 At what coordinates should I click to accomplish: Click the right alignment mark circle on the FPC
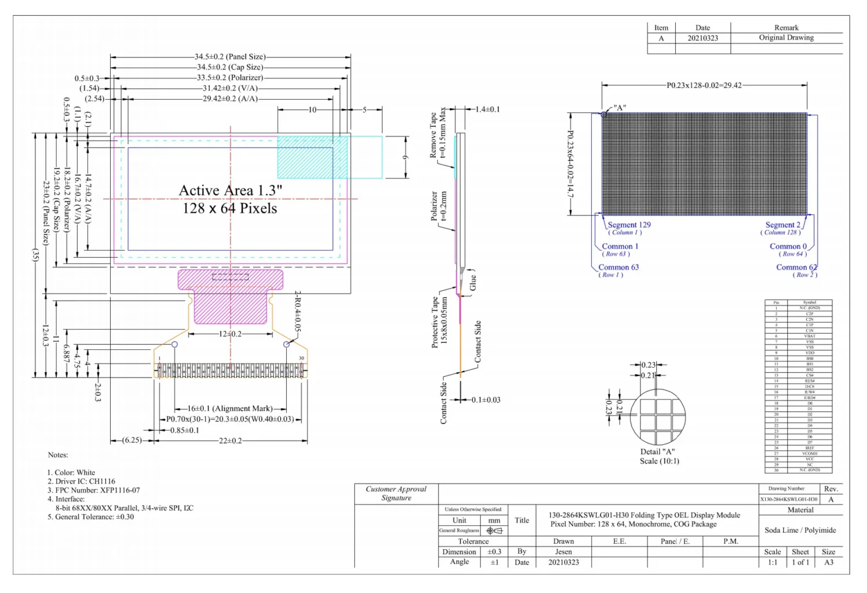pos(285,344)
